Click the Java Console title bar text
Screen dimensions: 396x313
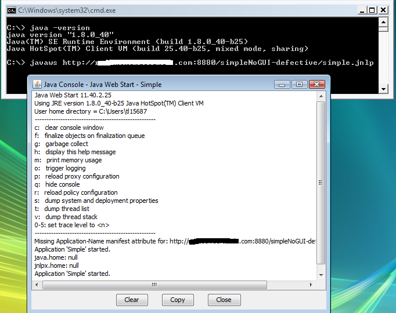pyautogui.click(x=102, y=85)
